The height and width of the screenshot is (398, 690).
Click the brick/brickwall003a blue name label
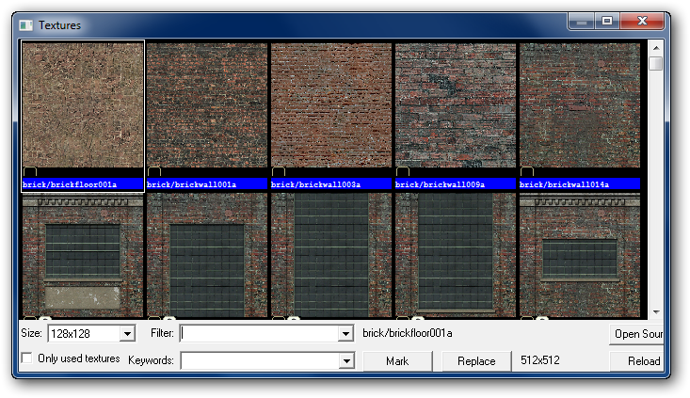[331, 185]
